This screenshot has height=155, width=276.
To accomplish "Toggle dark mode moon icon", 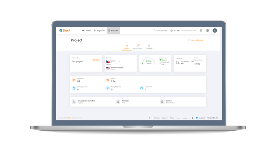I will (192, 118).
